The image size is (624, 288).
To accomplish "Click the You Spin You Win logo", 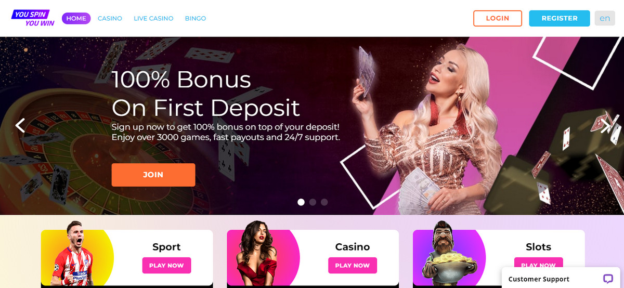I will click(x=33, y=19).
